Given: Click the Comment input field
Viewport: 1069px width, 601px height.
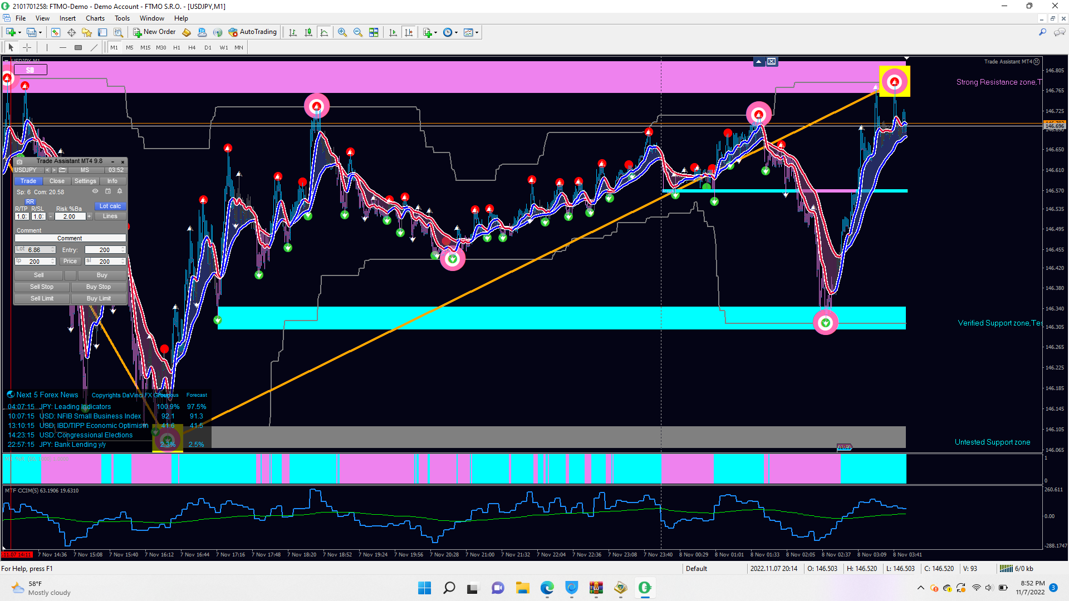Looking at the screenshot, I should (70, 238).
